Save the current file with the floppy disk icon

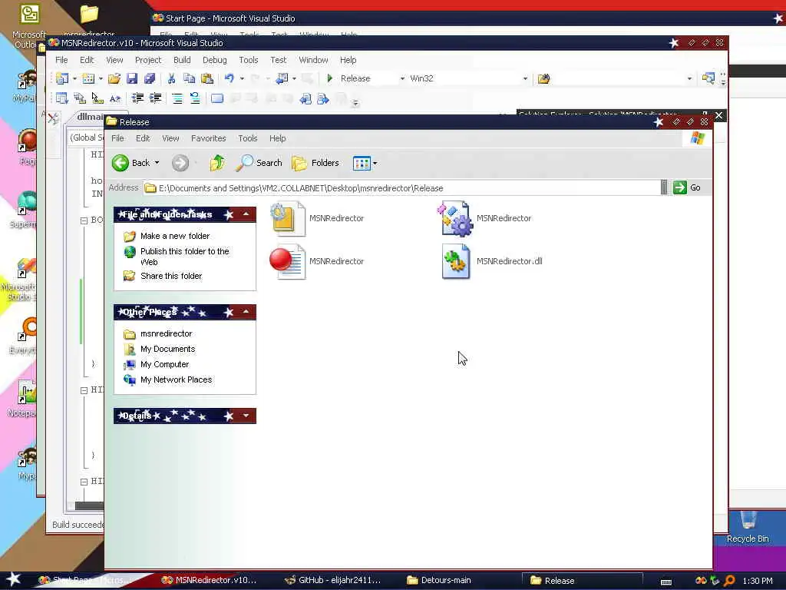[132, 78]
